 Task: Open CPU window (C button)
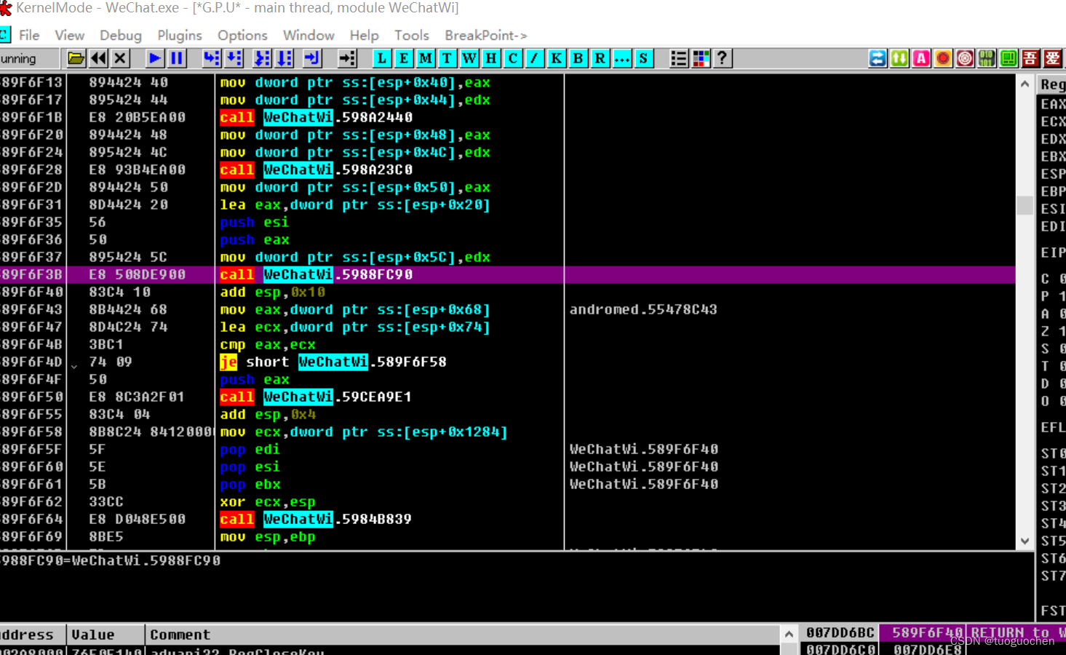tap(513, 58)
